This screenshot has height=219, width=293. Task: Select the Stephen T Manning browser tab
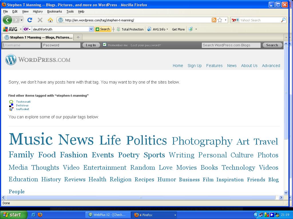[38, 37]
